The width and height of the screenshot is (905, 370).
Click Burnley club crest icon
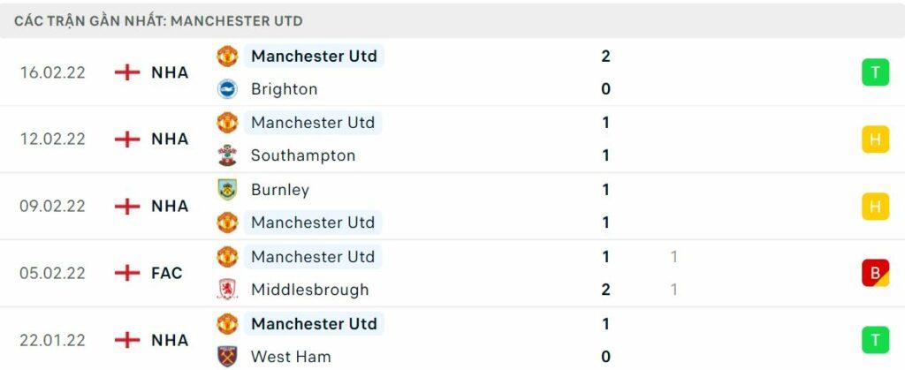pos(227,189)
